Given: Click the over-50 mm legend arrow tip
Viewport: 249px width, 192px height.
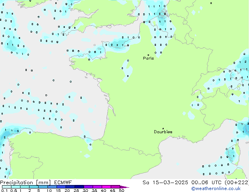Looking at the screenshot, I should (124, 187).
